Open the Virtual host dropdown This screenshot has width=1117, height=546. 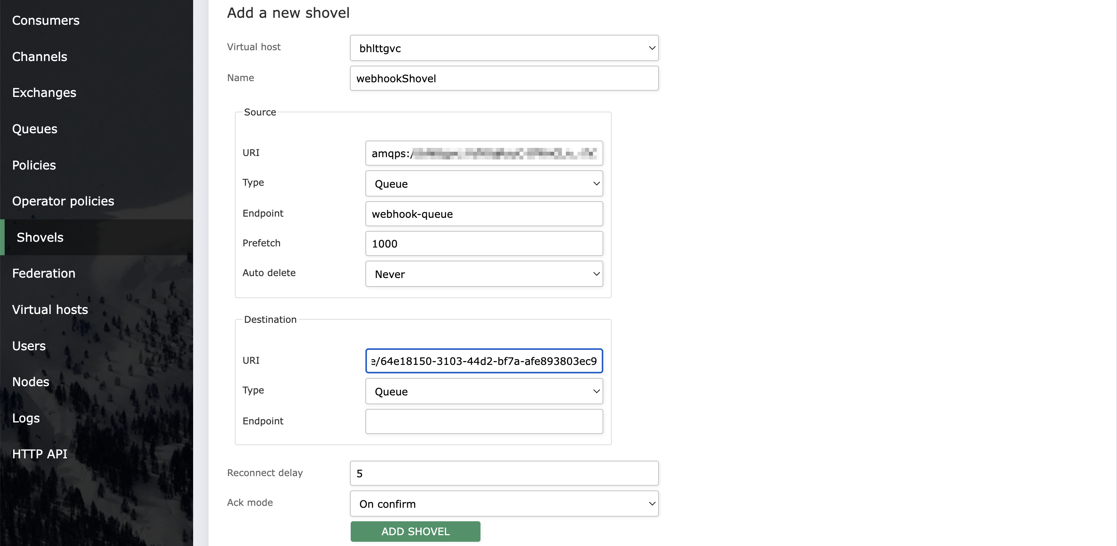[x=504, y=48]
